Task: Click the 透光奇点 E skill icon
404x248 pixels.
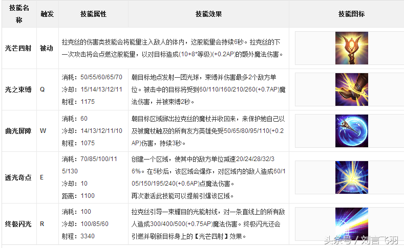Action: [351, 177]
